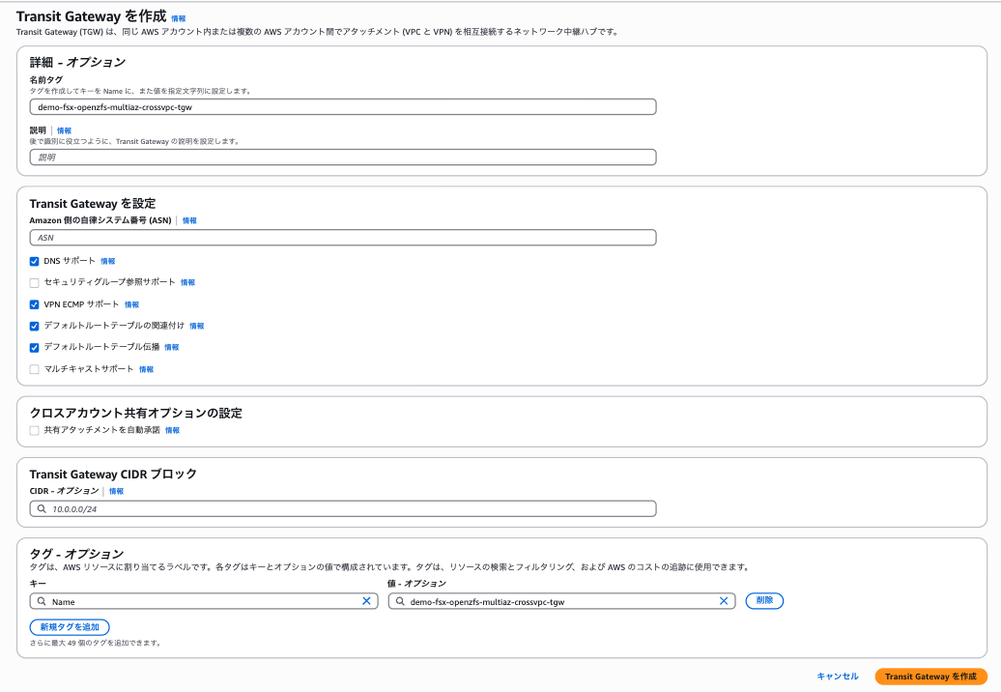Enable 共有アタッチメントを自動承諾 checkbox
Image resolution: width=1001 pixels, height=692 pixels.
35,430
